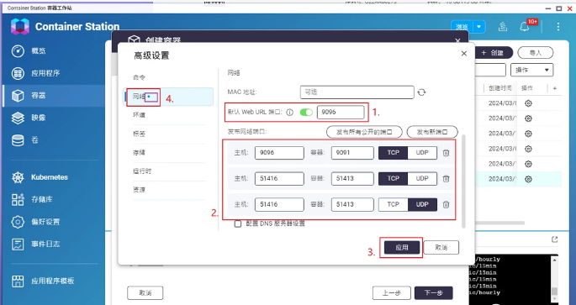Select UDP for the second 51416 row
Image resolution: width=576 pixels, height=305 pixels.
tap(422, 178)
